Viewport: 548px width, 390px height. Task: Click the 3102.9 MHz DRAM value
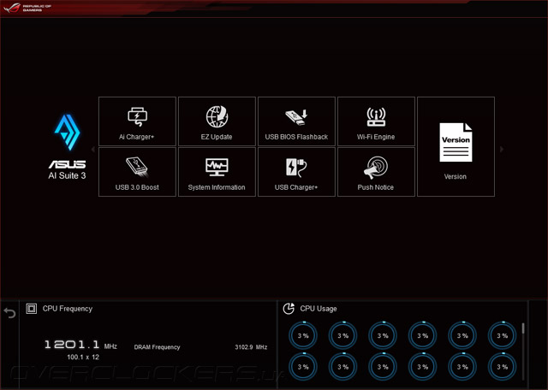pyautogui.click(x=251, y=347)
